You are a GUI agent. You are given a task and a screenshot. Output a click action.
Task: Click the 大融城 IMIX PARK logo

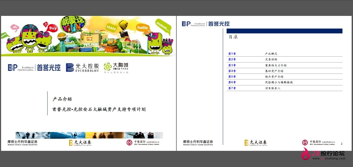(116, 68)
